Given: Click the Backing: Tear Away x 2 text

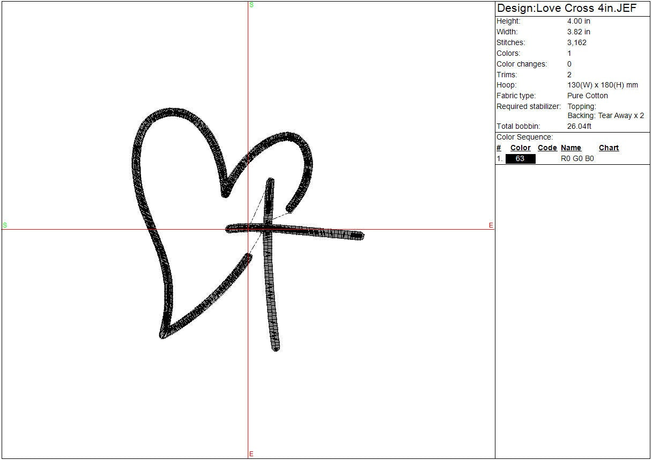Looking at the screenshot, I should (606, 116).
